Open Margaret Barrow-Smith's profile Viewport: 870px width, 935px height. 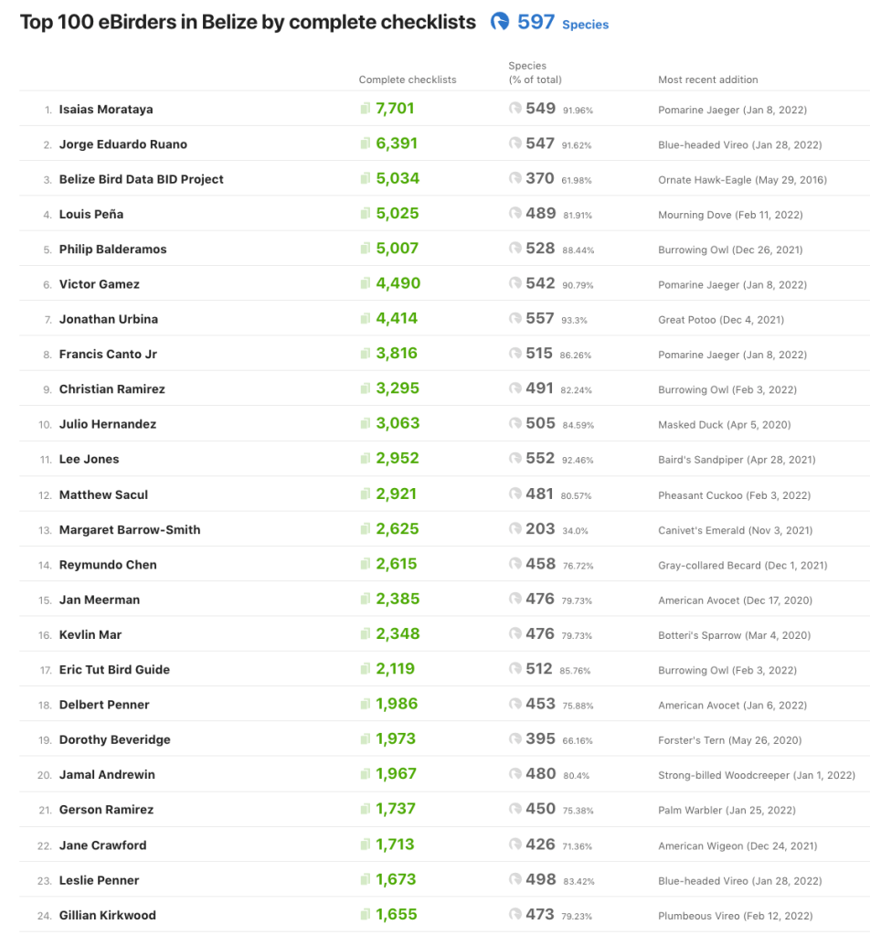[129, 529]
